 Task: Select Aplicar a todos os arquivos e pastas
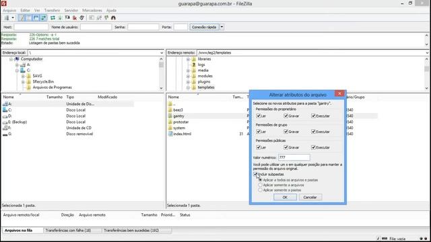(260, 180)
